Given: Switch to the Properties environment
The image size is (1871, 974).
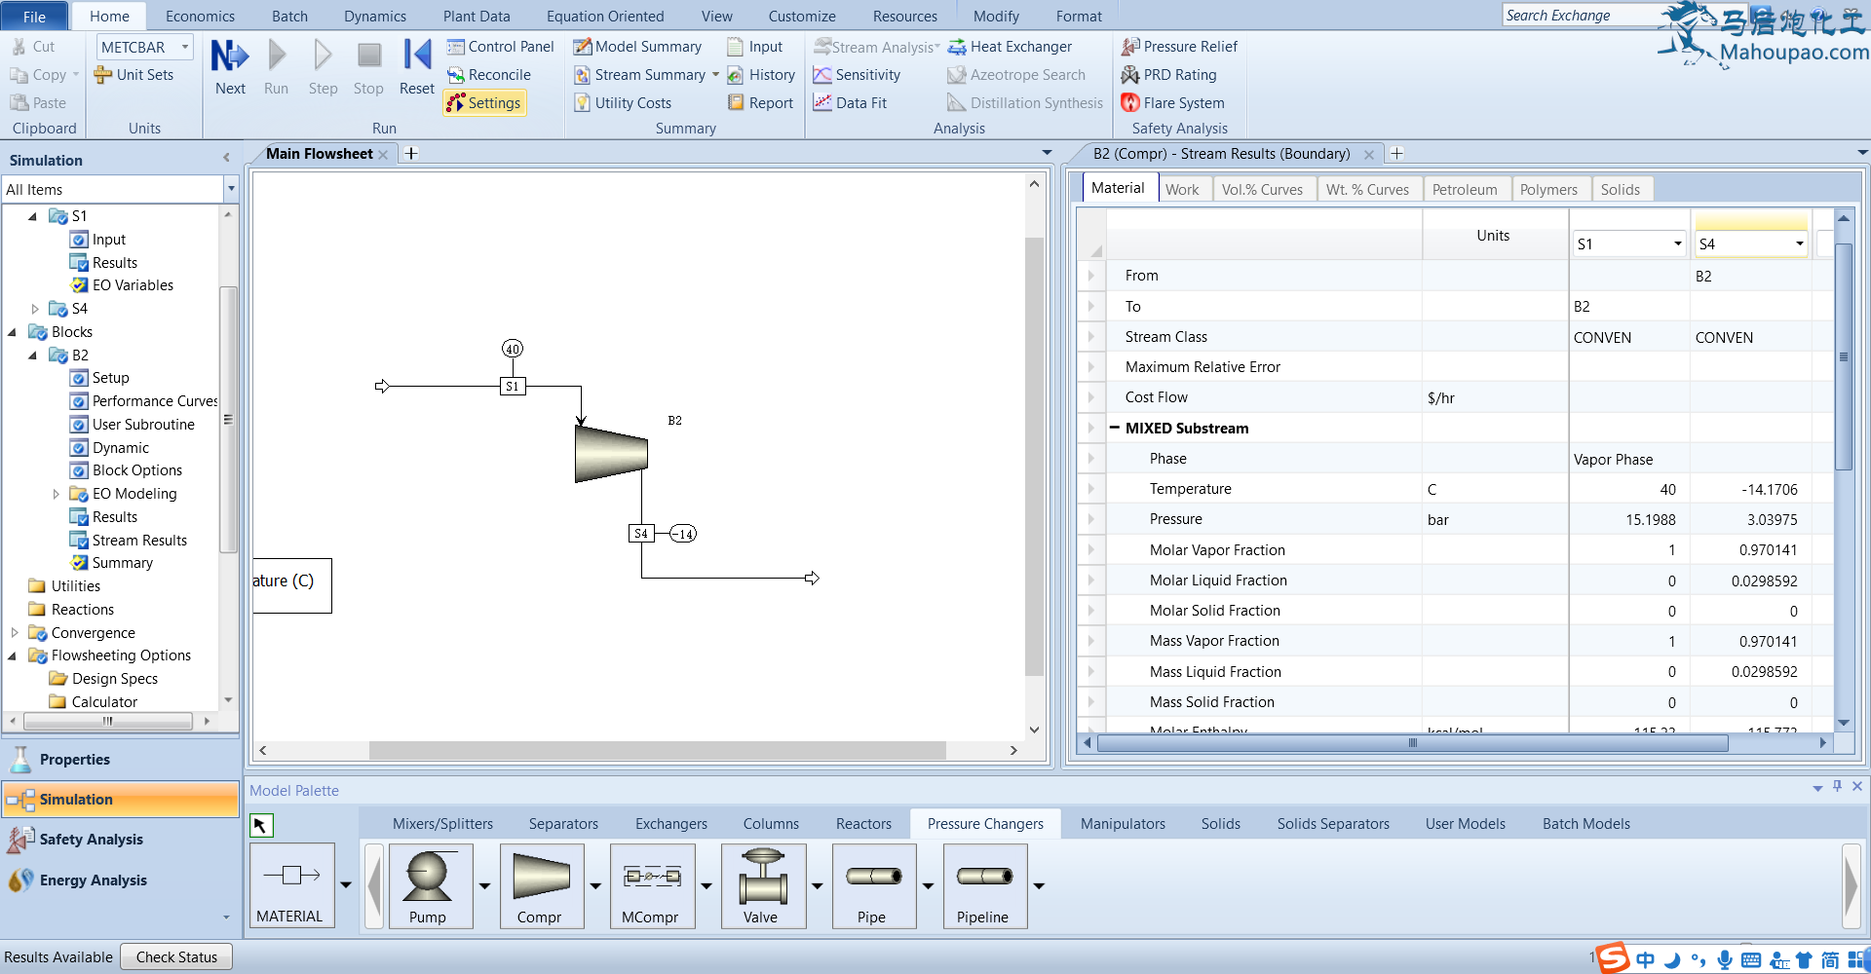Looking at the screenshot, I should (x=120, y=760).
